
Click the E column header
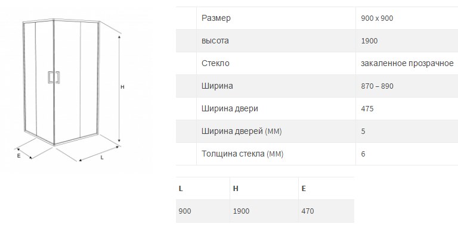click(x=304, y=189)
